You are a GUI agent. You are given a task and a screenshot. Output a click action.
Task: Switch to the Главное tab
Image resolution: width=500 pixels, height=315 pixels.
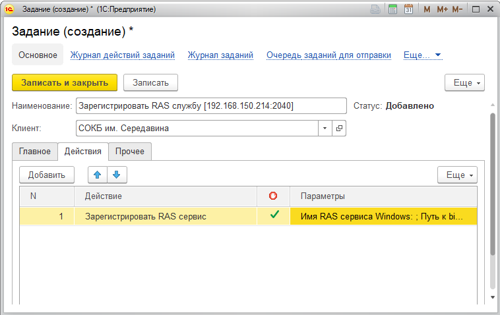[x=35, y=152]
